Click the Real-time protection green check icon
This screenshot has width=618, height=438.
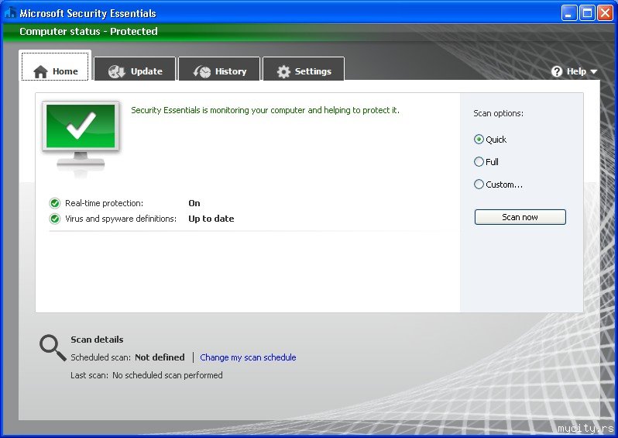[55, 203]
